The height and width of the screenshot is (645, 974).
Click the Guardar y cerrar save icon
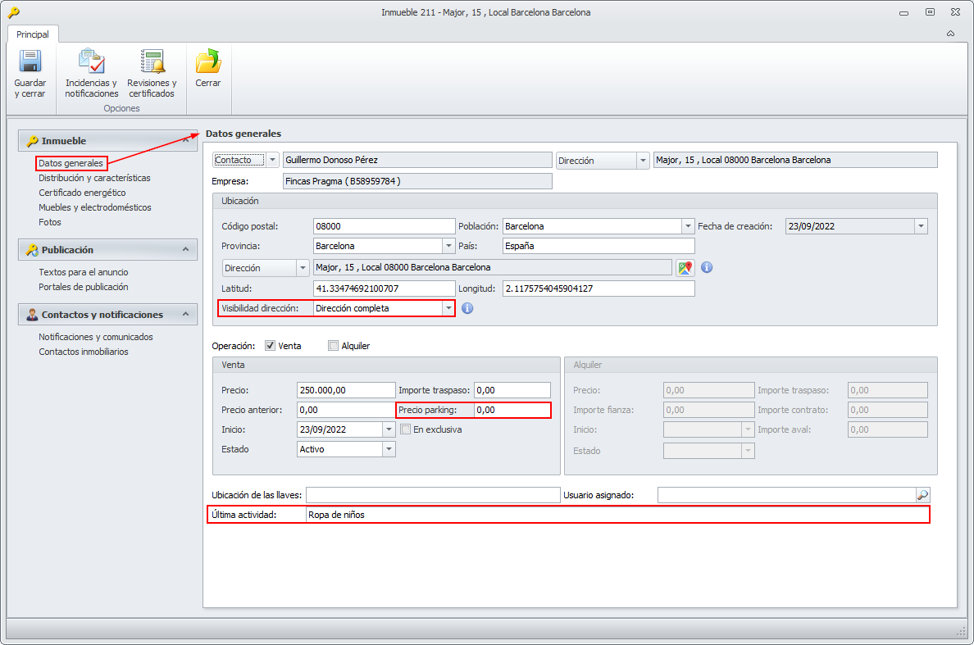(x=30, y=62)
